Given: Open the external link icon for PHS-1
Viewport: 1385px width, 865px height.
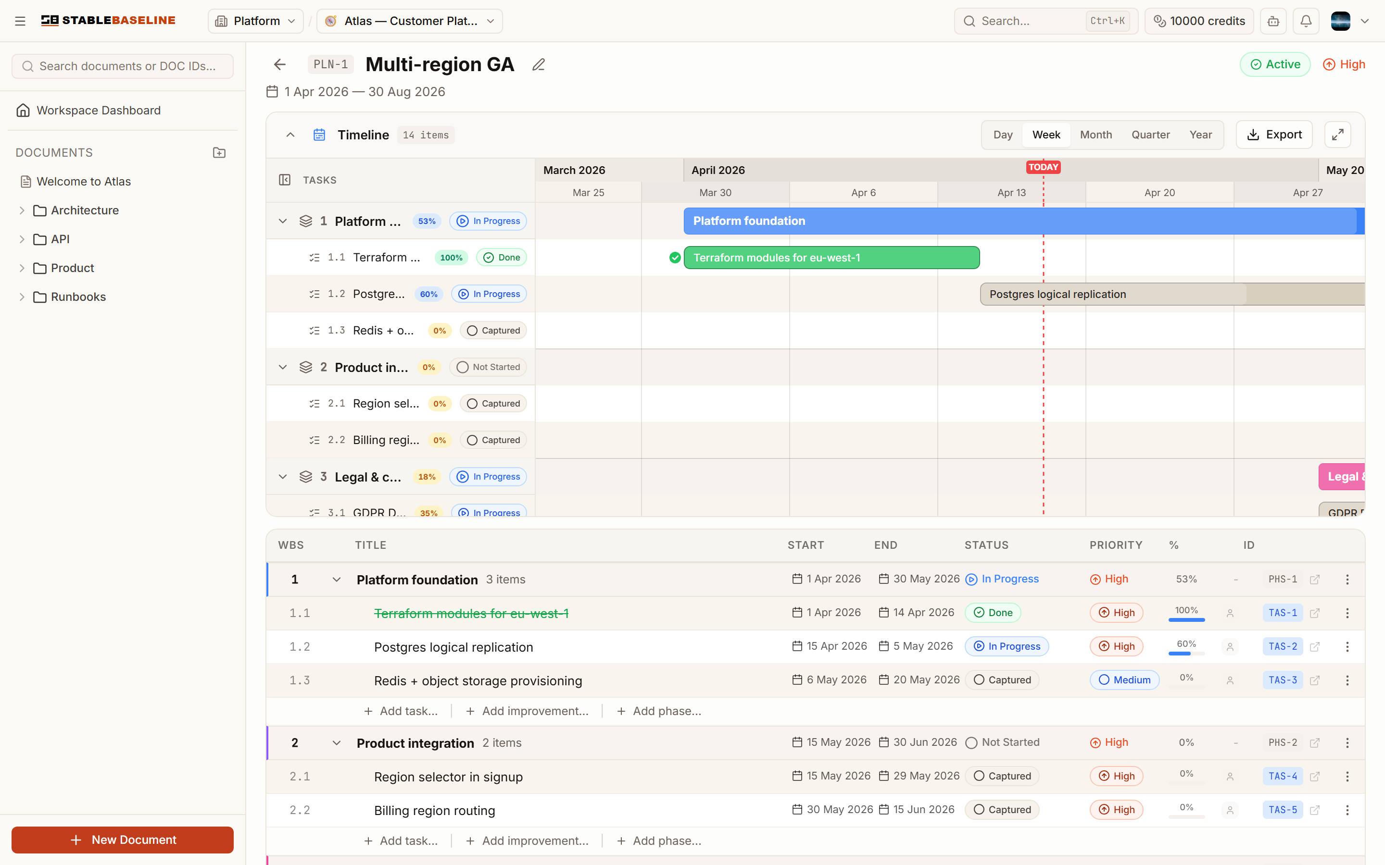Looking at the screenshot, I should click(1315, 580).
